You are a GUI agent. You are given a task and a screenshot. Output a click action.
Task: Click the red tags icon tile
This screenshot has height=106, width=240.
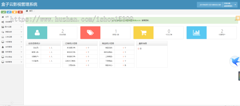[90, 33]
